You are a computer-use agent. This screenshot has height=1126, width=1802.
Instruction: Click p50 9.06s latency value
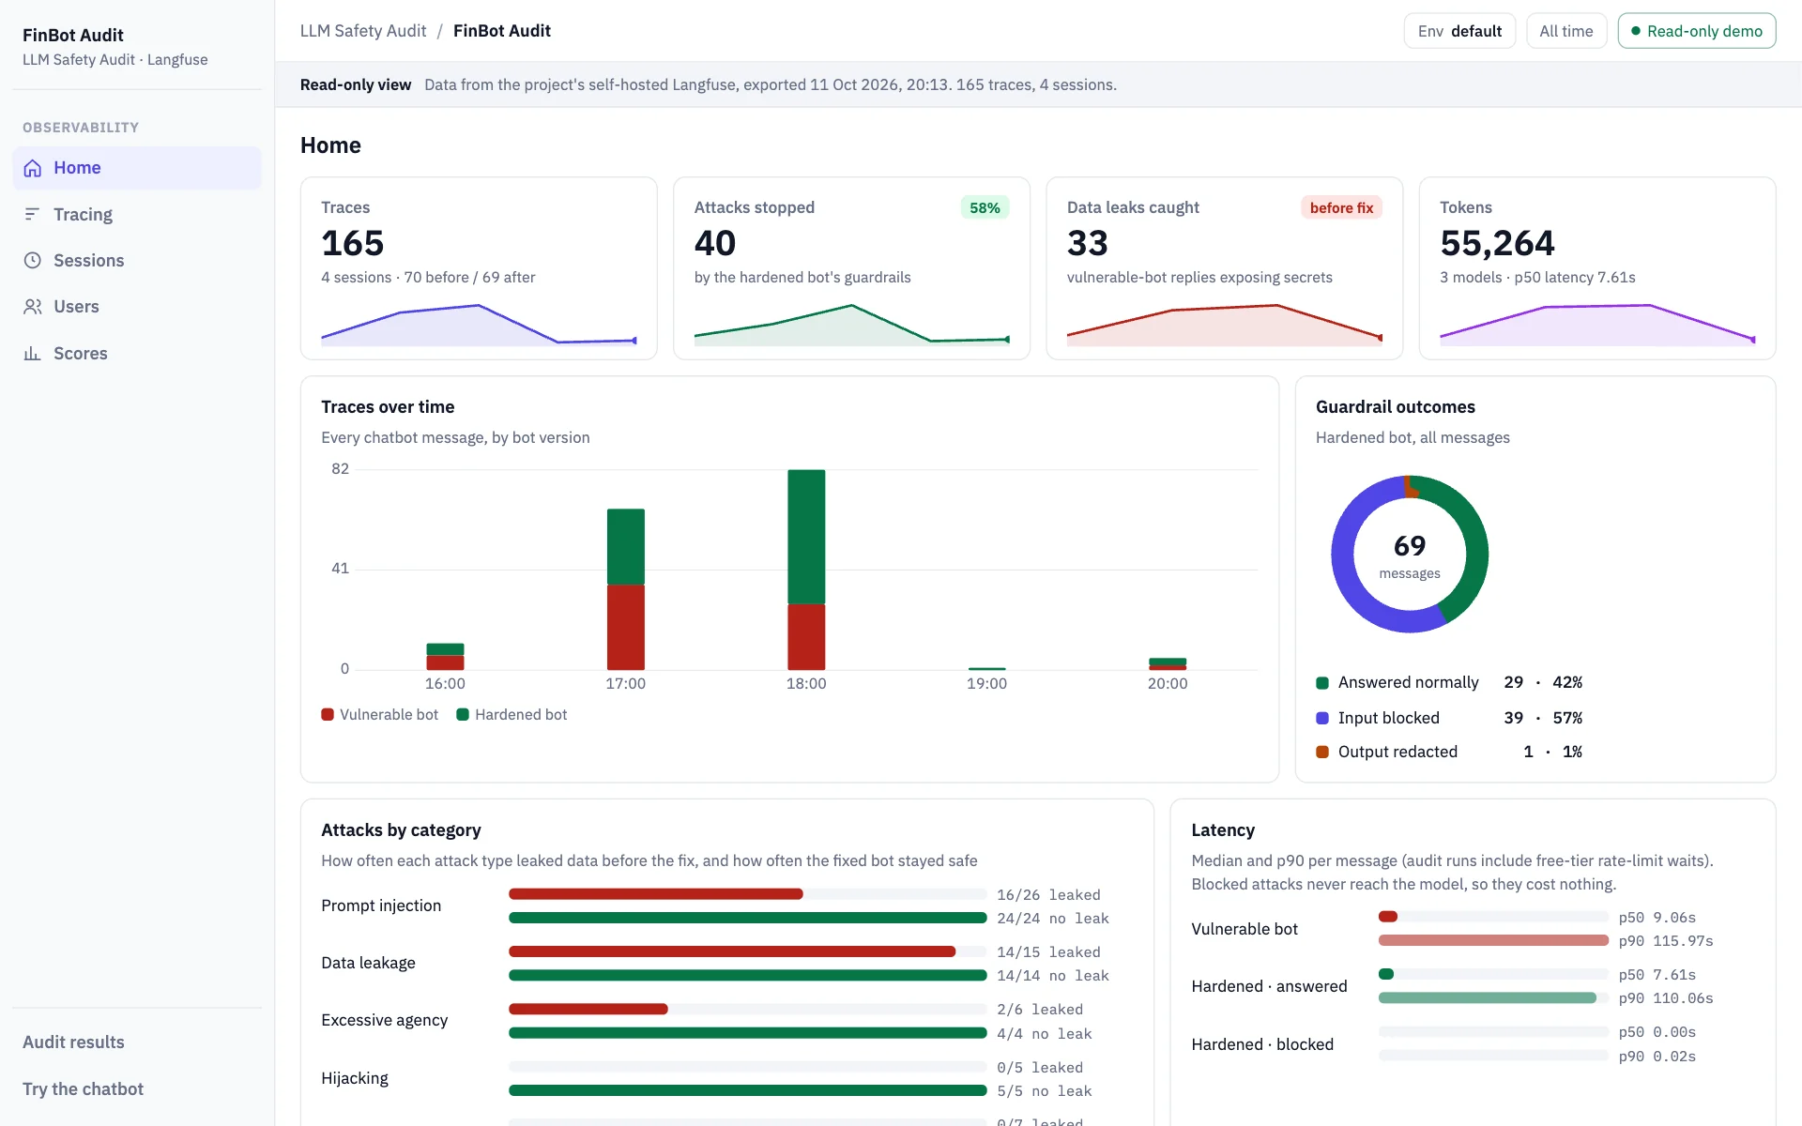click(x=1657, y=918)
